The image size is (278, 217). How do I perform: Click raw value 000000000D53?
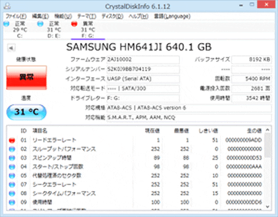point(244,158)
